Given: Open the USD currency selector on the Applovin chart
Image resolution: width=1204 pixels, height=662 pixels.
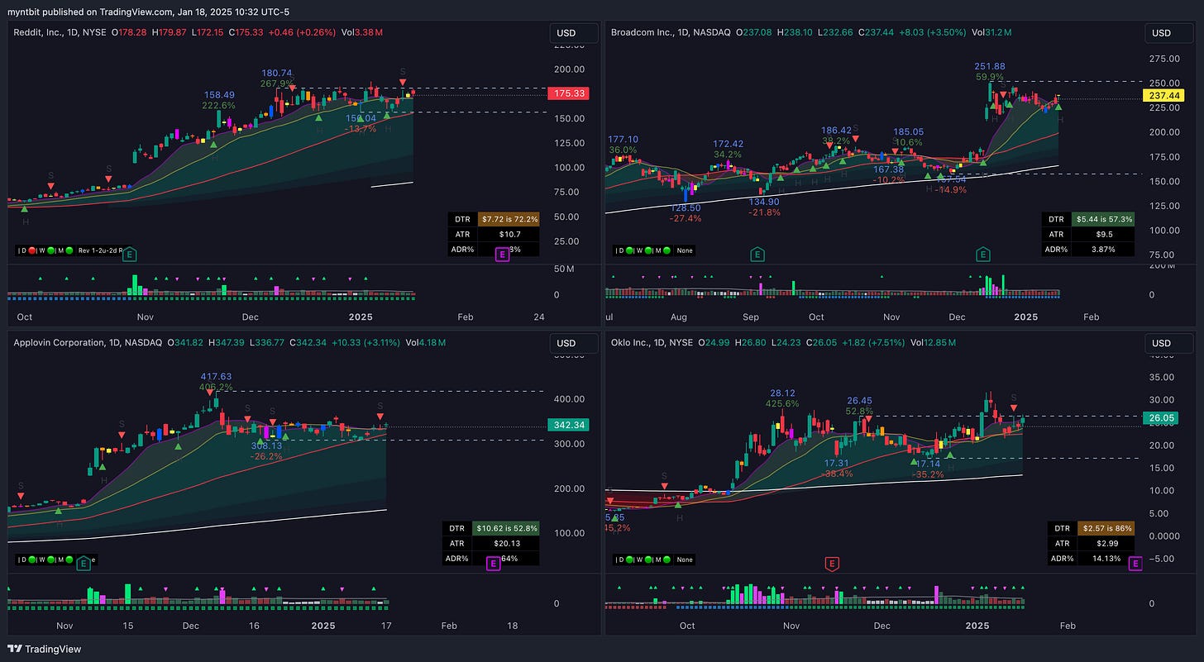Looking at the screenshot, I should (x=574, y=343).
